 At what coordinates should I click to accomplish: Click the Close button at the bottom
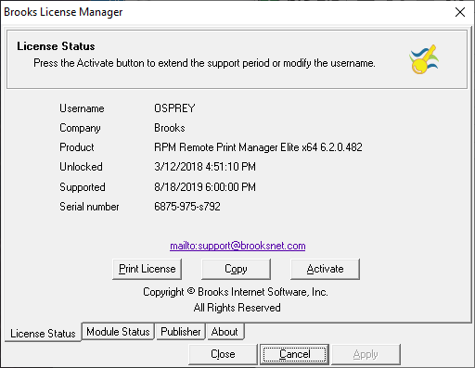coord(223,354)
